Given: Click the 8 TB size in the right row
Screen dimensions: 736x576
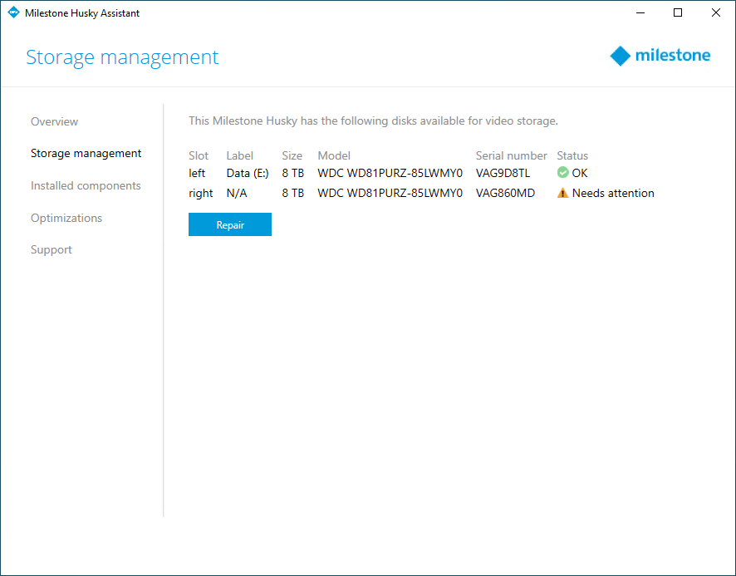Looking at the screenshot, I should pyautogui.click(x=293, y=193).
